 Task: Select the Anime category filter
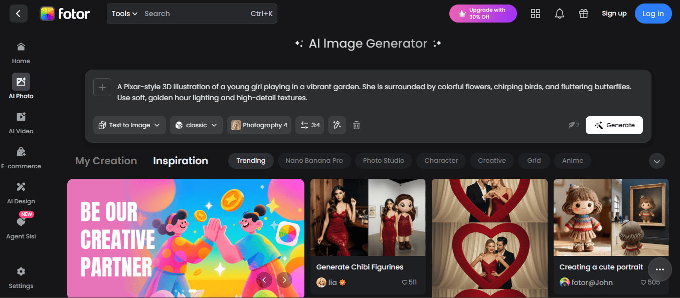572,160
